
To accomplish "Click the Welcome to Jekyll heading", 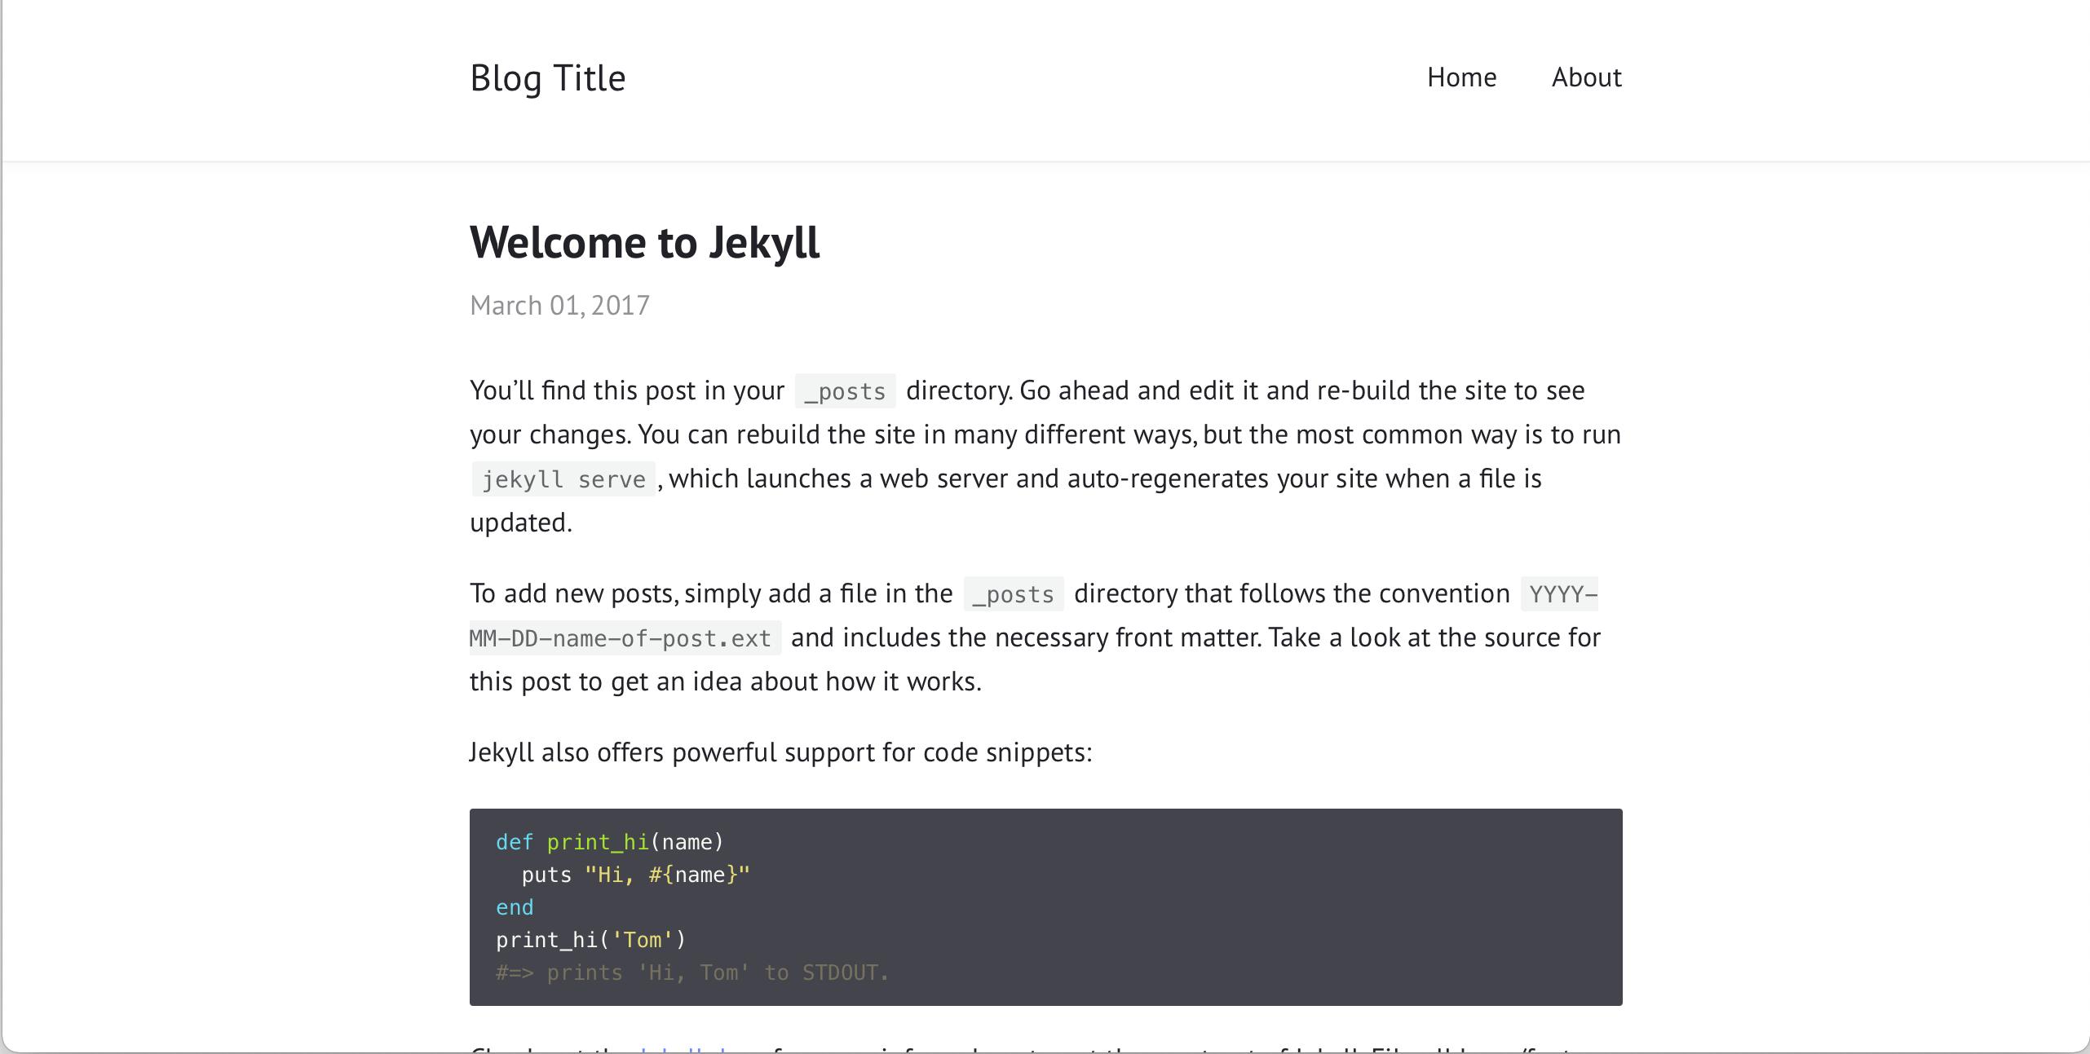I will coord(644,243).
